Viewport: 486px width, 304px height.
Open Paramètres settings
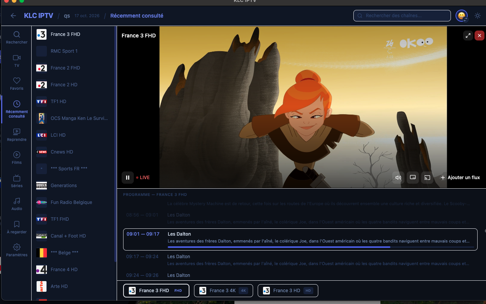click(x=17, y=250)
